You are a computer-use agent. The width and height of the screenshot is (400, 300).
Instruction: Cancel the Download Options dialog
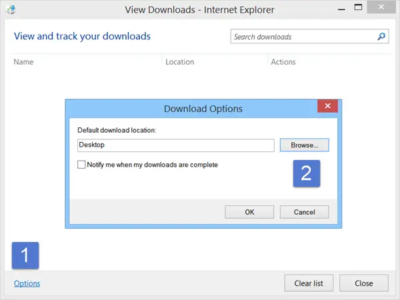(305, 212)
